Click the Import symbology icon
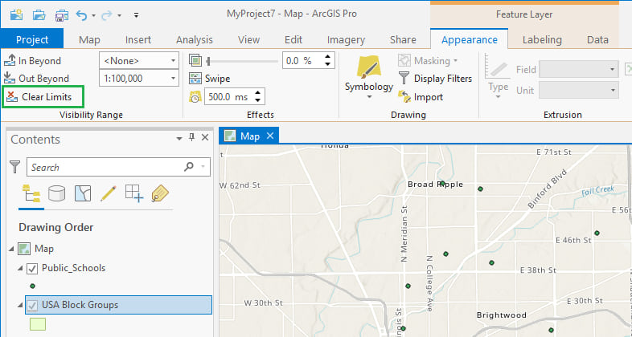Screen dimensions: 632x337 405,97
